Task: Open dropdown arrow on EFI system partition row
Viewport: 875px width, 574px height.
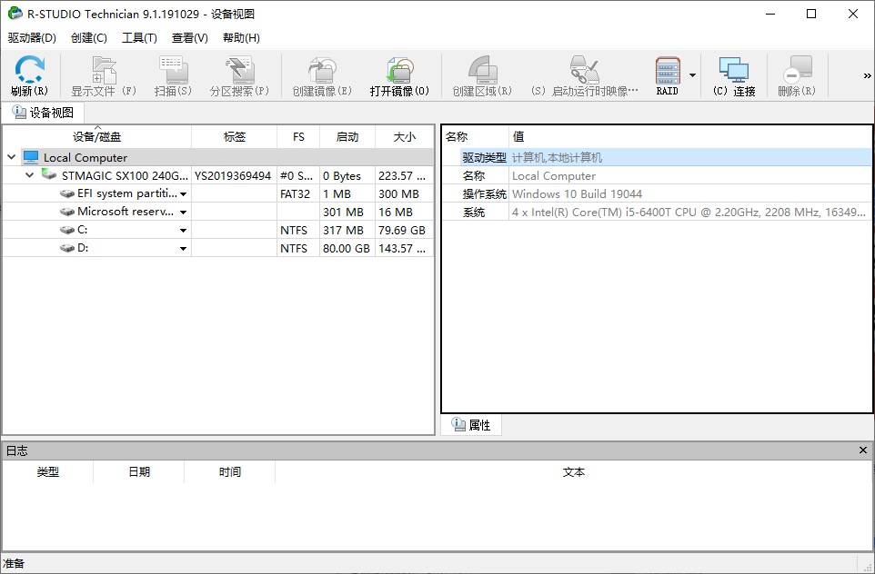Action: click(183, 194)
